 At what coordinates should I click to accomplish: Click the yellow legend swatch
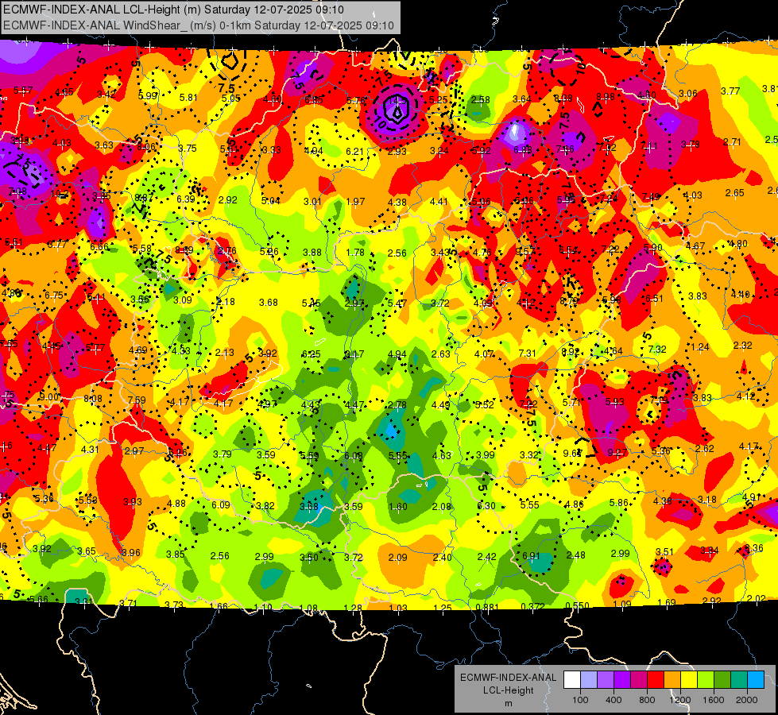click(689, 679)
